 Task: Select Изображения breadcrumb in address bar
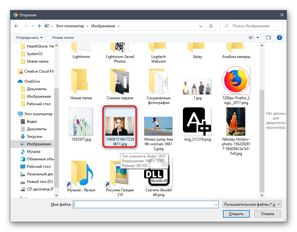(103, 26)
